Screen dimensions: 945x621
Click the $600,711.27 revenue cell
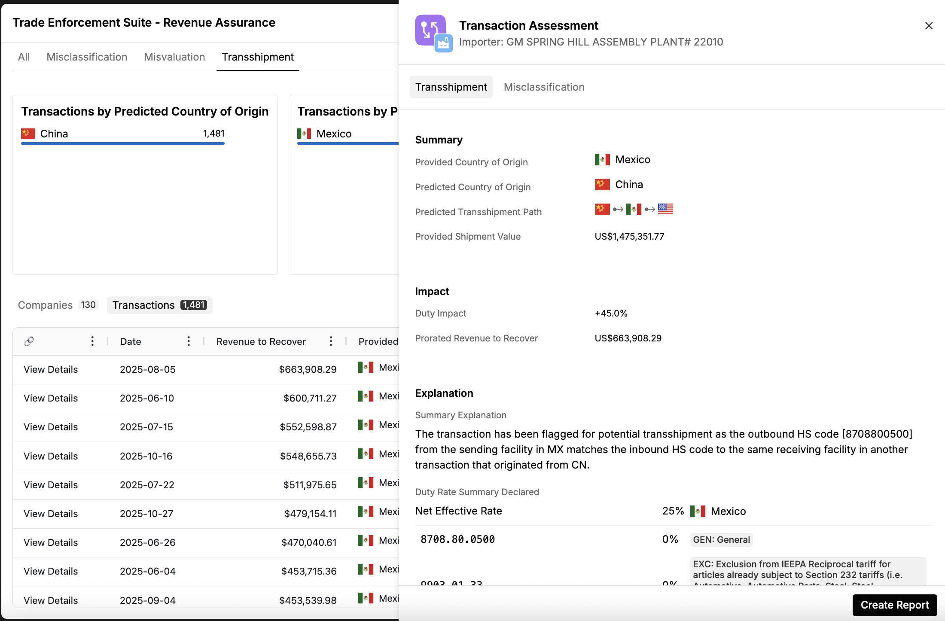[310, 398]
